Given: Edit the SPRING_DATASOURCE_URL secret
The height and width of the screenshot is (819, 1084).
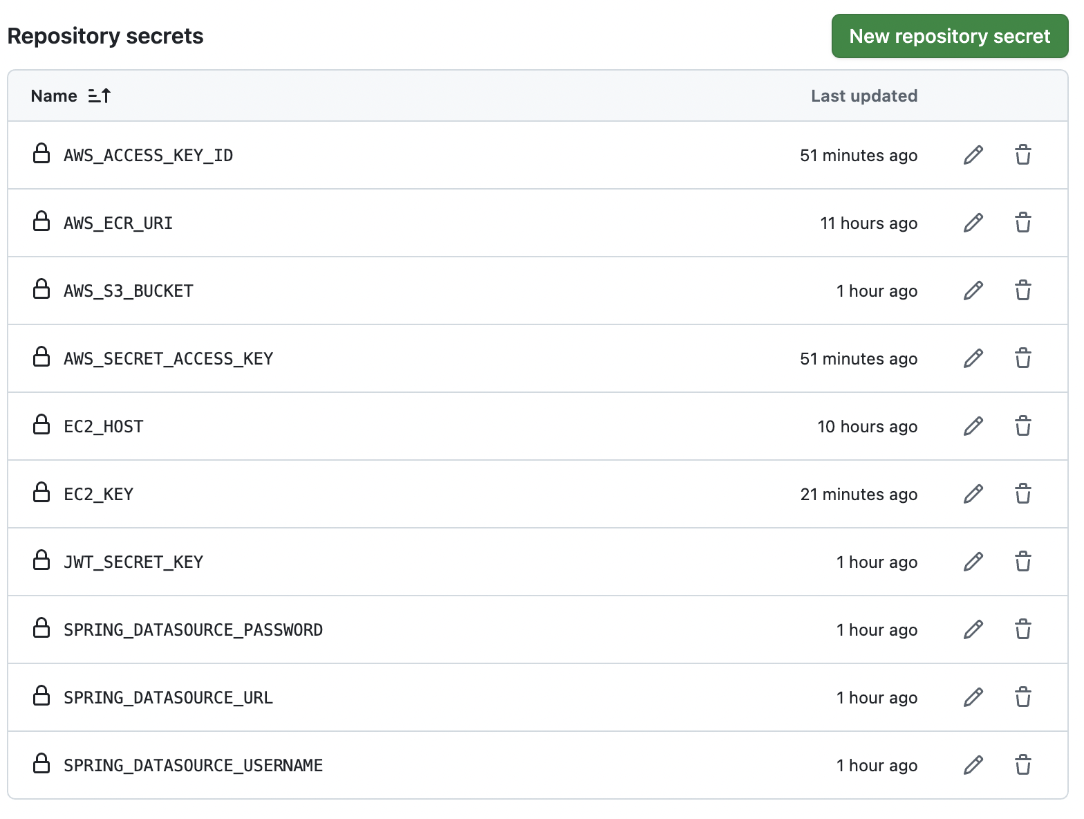Looking at the screenshot, I should [973, 697].
